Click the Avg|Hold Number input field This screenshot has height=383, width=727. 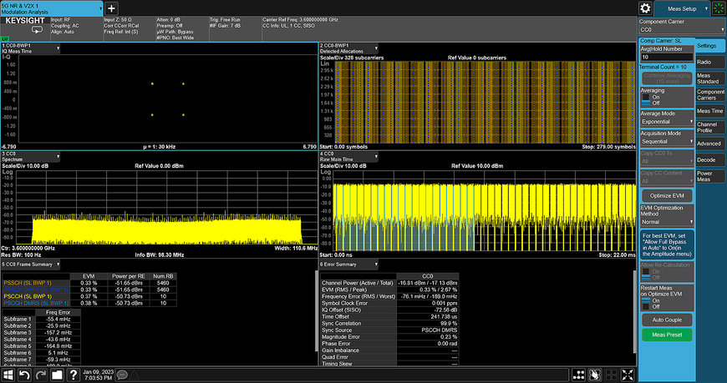tap(667, 57)
